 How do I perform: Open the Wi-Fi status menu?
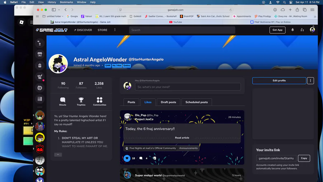click(278, 2)
